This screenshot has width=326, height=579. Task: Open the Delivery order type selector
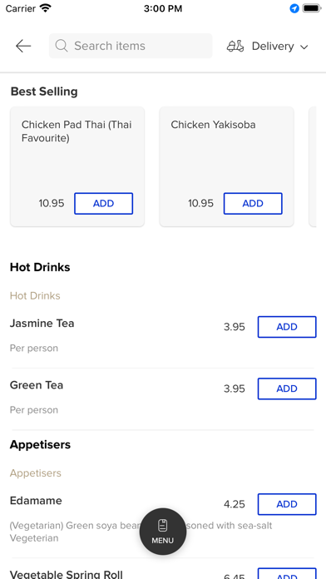tap(267, 46)
